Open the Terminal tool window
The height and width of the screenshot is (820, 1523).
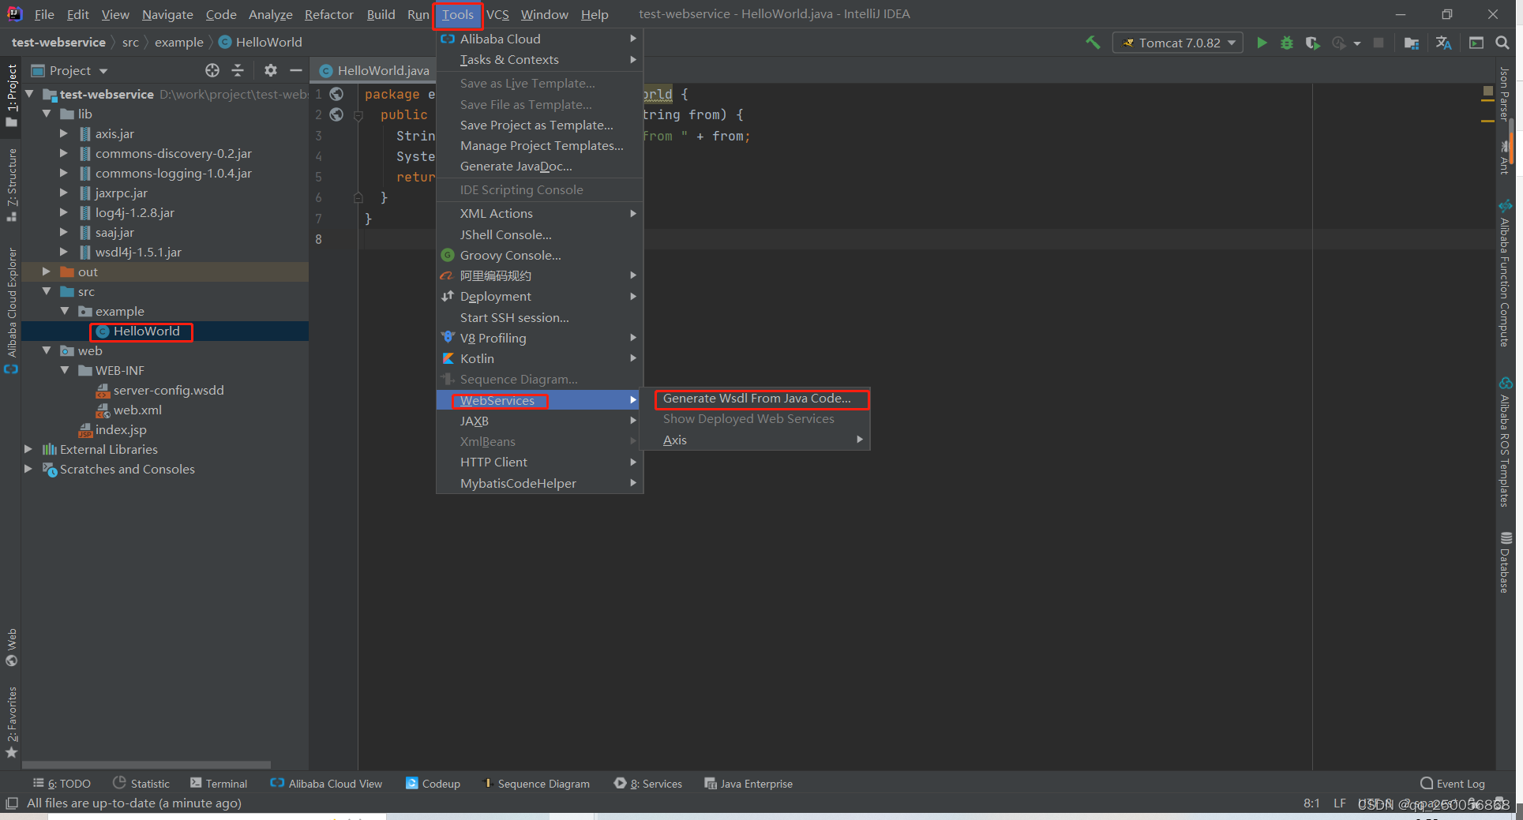(219, 784)
